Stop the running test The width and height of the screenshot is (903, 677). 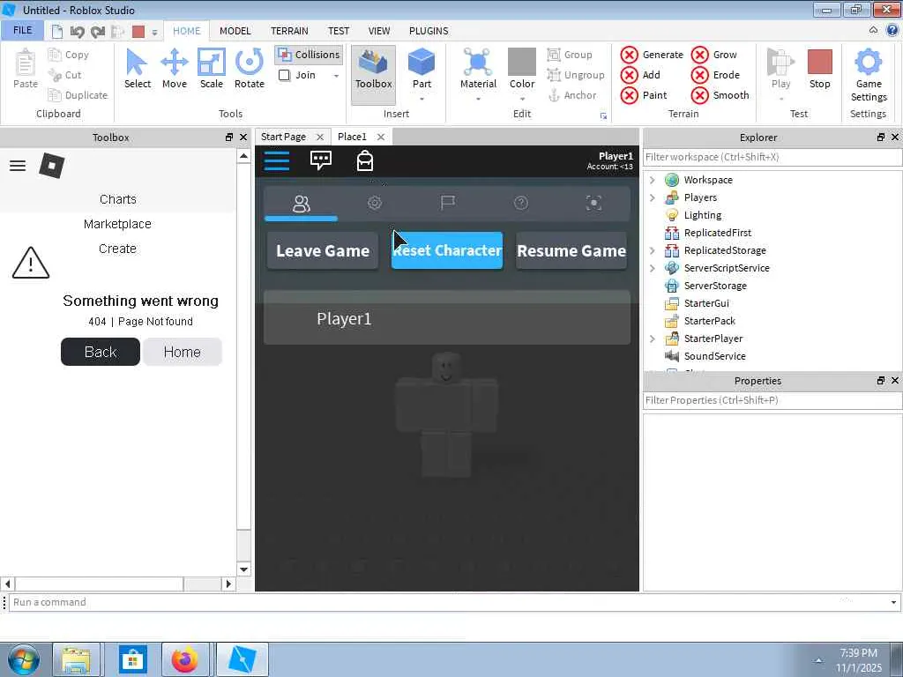819,69
